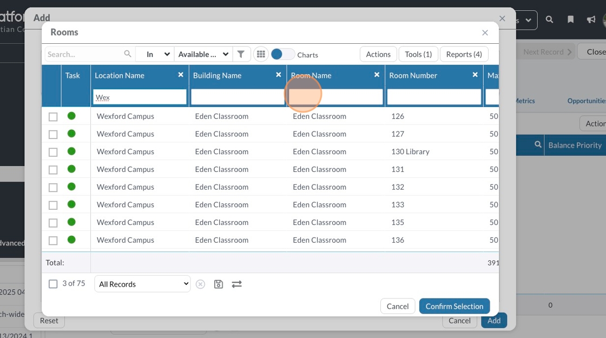Screen dimensions: 606x338
Task: Sort by Building Name column header
Action: tap(217, 75)
